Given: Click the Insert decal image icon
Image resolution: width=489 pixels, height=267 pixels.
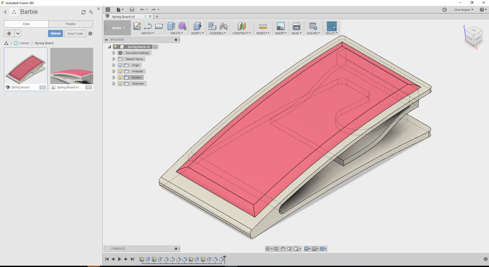Looking at the screenshot, I should [x=281, y=26].
